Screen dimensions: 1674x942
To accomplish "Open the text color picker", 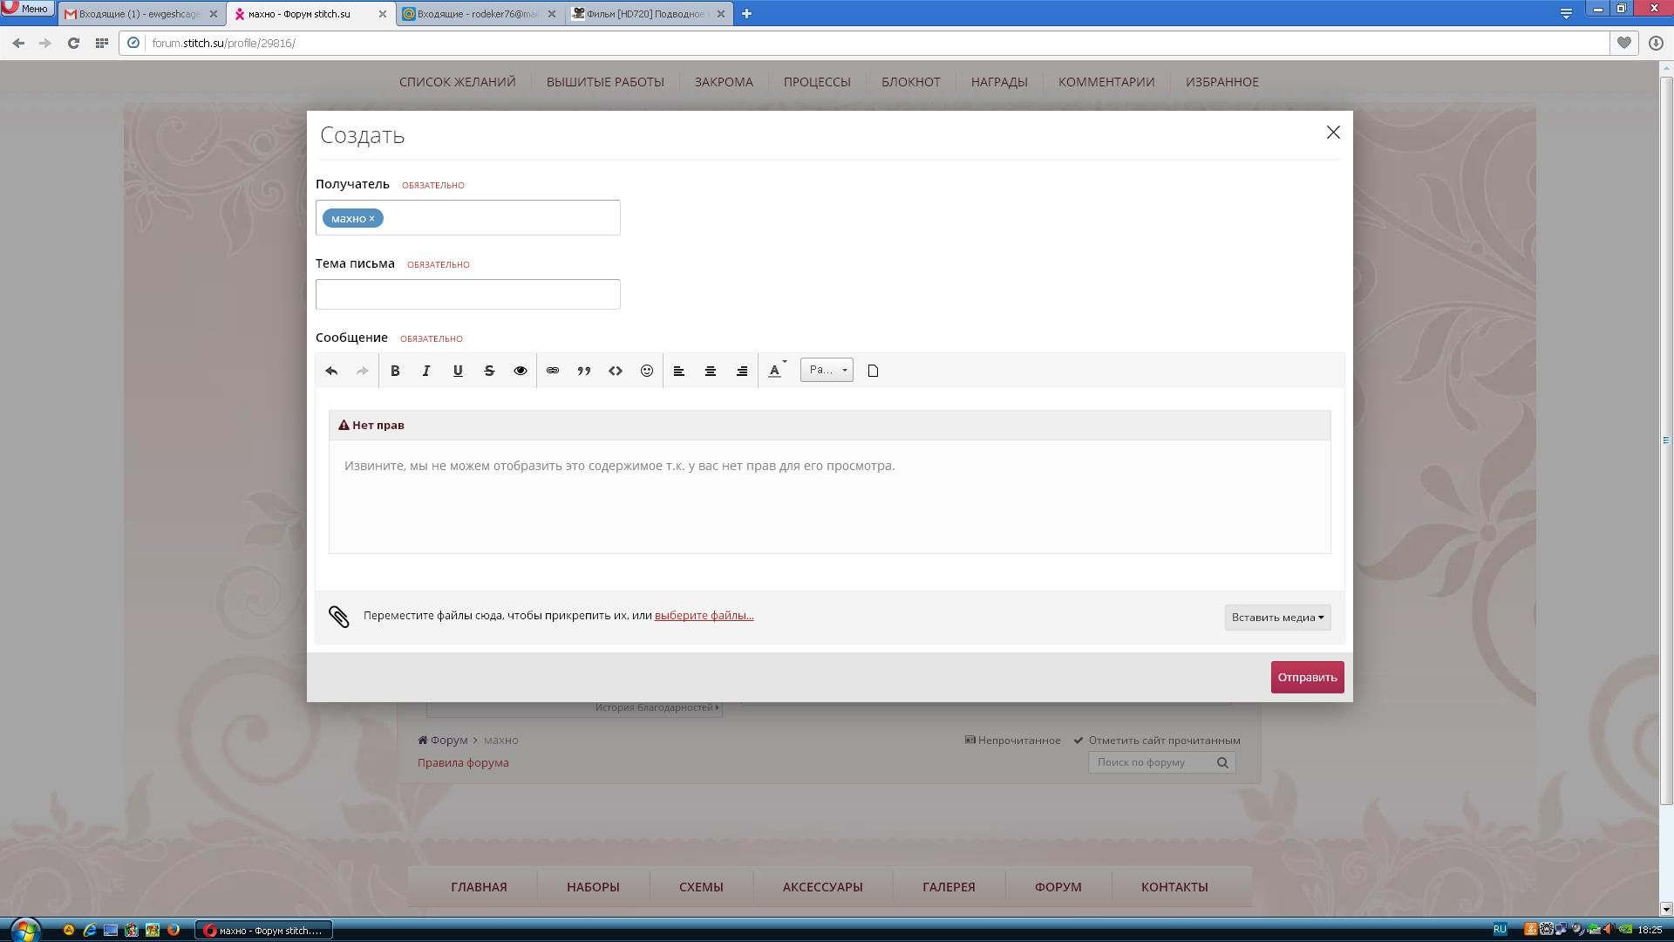I will [775, 371].
